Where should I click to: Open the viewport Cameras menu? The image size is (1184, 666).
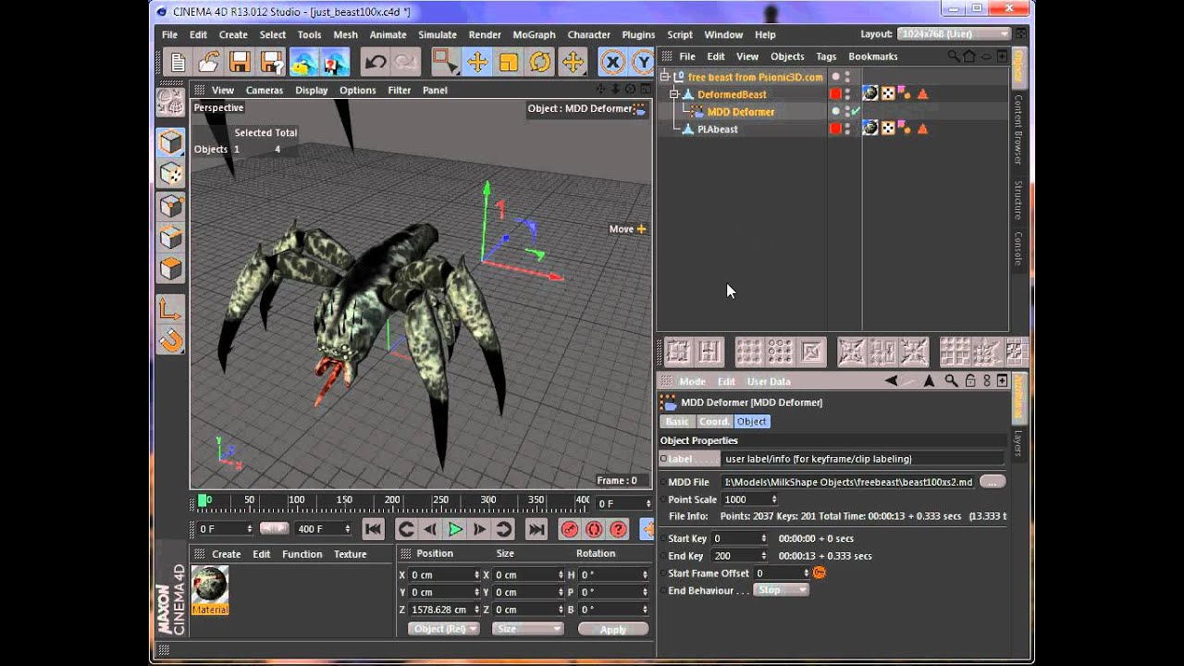point(265,90)
